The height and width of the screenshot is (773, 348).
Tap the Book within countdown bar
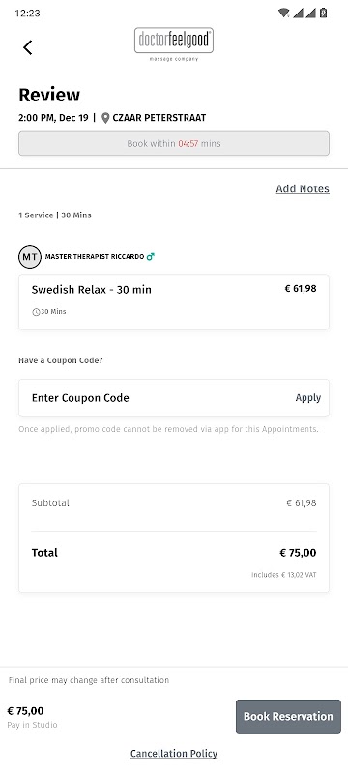[x=174, y=143]
